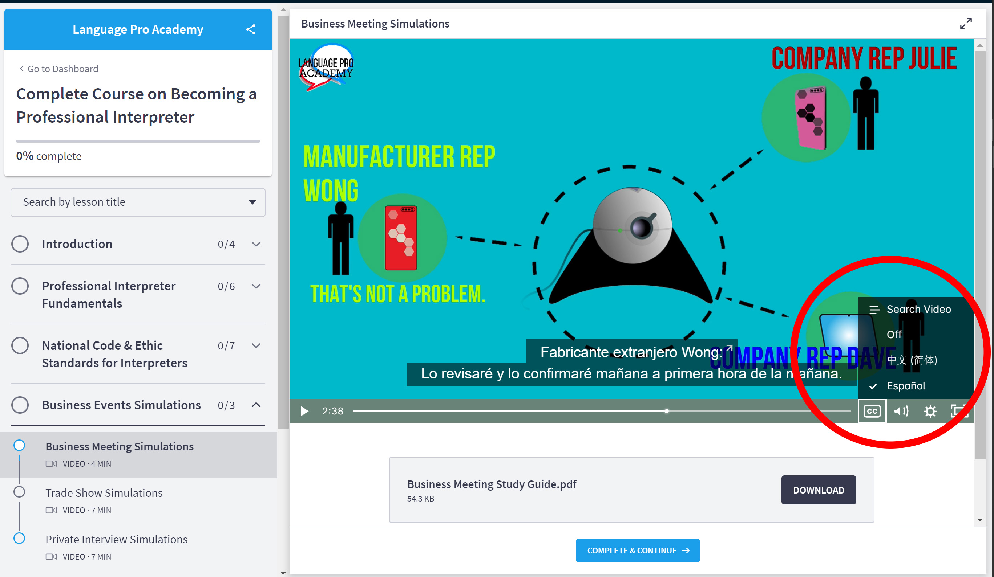Collapse the Business Events Simulations section

256,405
